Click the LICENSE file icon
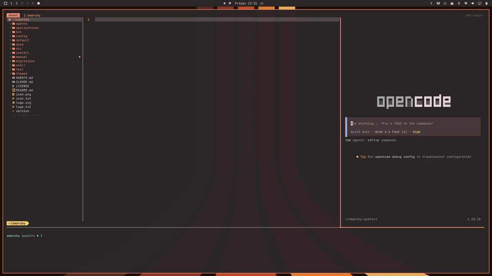 click(13, 86)
